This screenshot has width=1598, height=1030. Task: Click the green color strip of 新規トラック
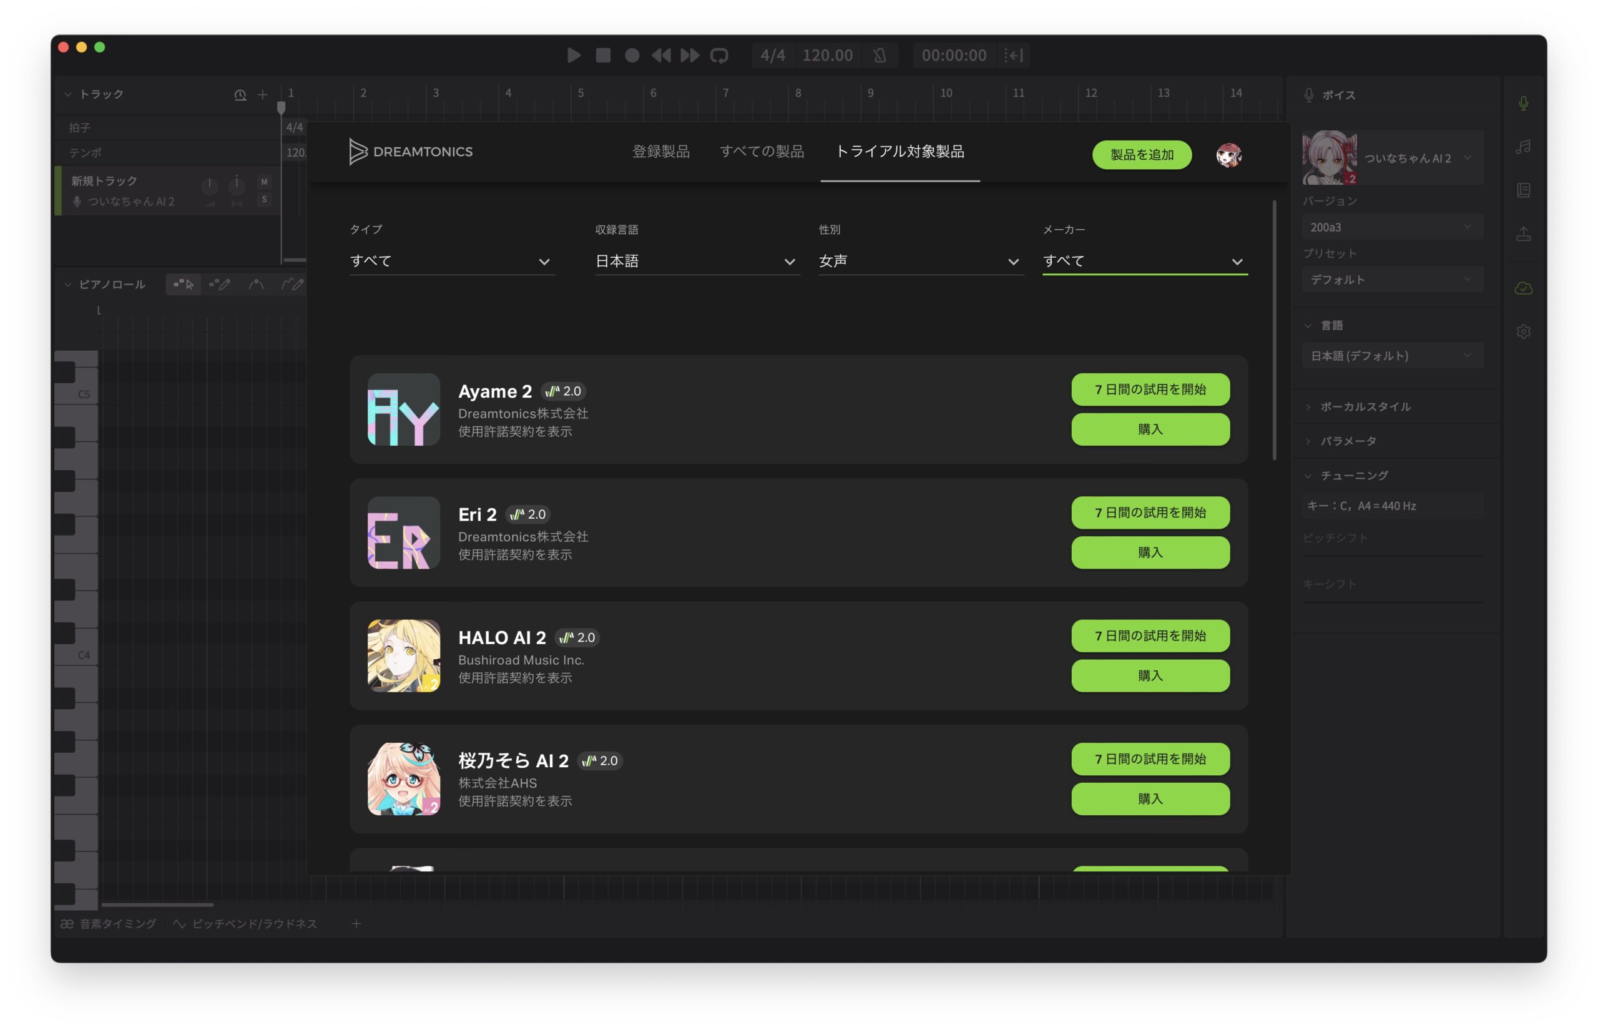[58, 191]
